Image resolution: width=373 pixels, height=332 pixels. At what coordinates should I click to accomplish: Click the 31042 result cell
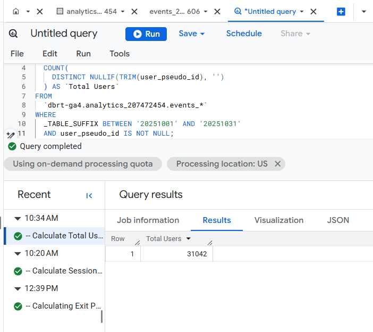click(x=176, y=254)
